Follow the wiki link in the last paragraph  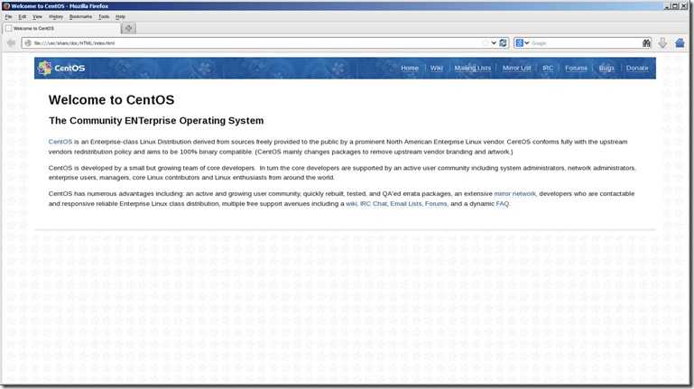(x=351, y=204)
